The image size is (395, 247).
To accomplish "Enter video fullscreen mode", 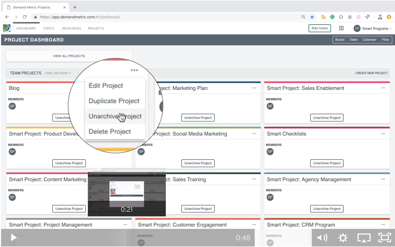I will (385, 238).
